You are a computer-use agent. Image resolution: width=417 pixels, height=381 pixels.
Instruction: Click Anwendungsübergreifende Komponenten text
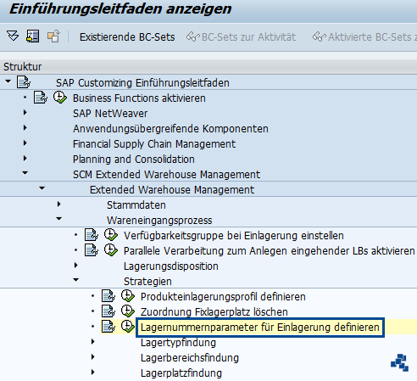click(170, 129)
